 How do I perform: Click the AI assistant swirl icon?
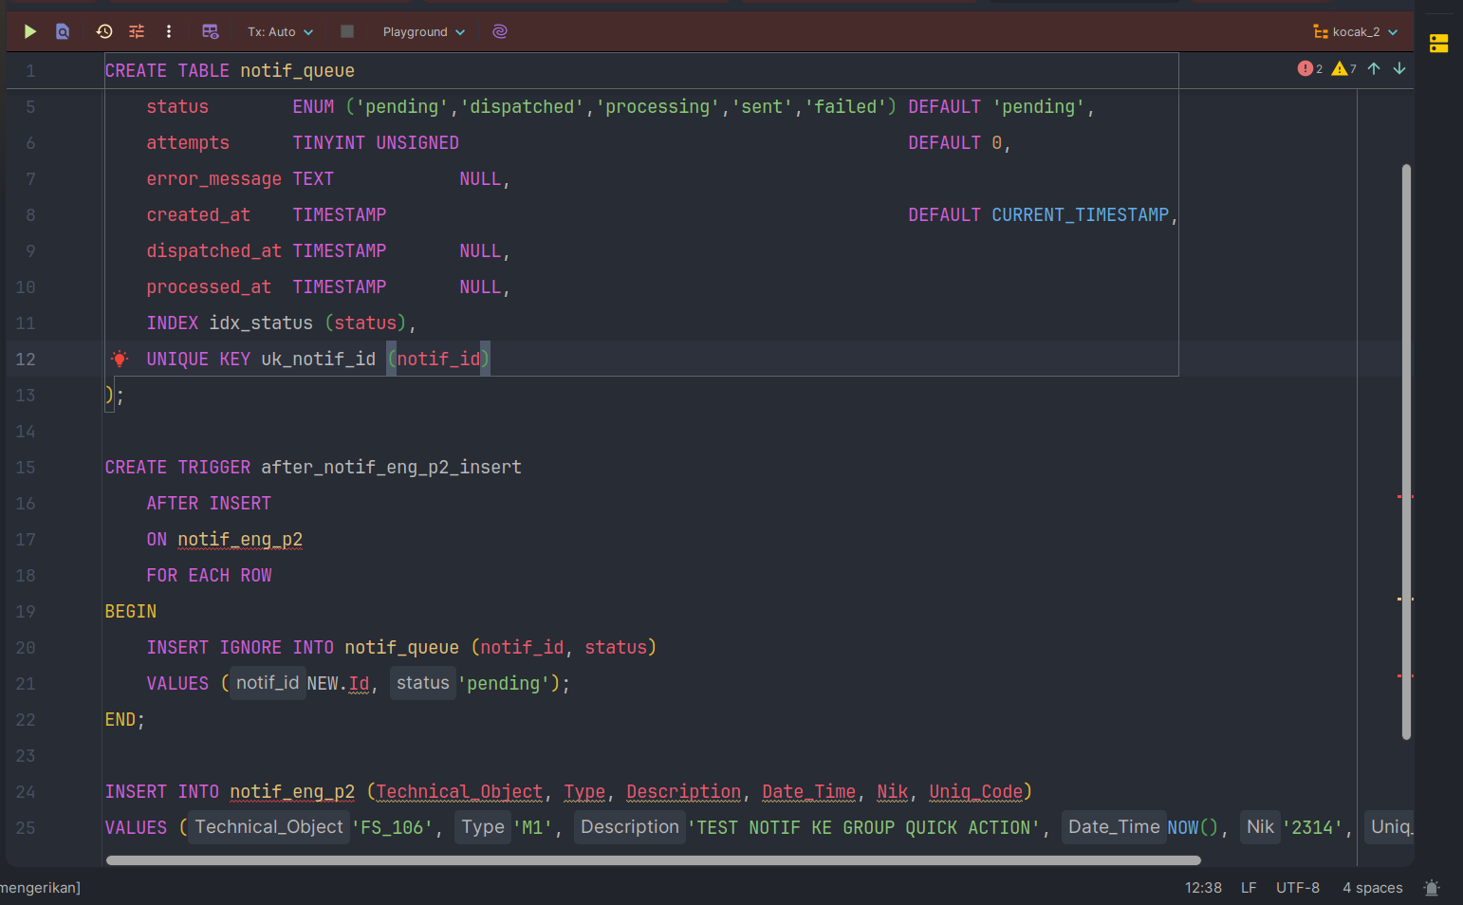click(x=500, y=31)
